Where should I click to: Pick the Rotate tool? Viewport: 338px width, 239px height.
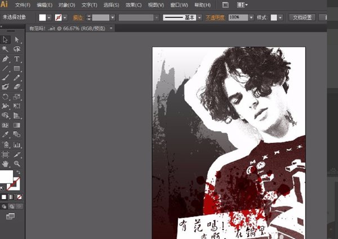tap(5, 97)
